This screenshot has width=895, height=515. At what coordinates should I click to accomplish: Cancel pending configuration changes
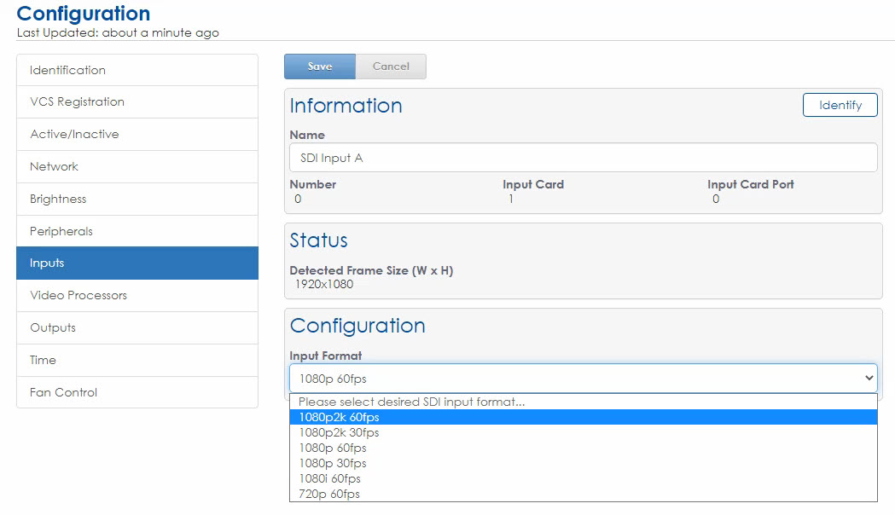pos(391,66)
